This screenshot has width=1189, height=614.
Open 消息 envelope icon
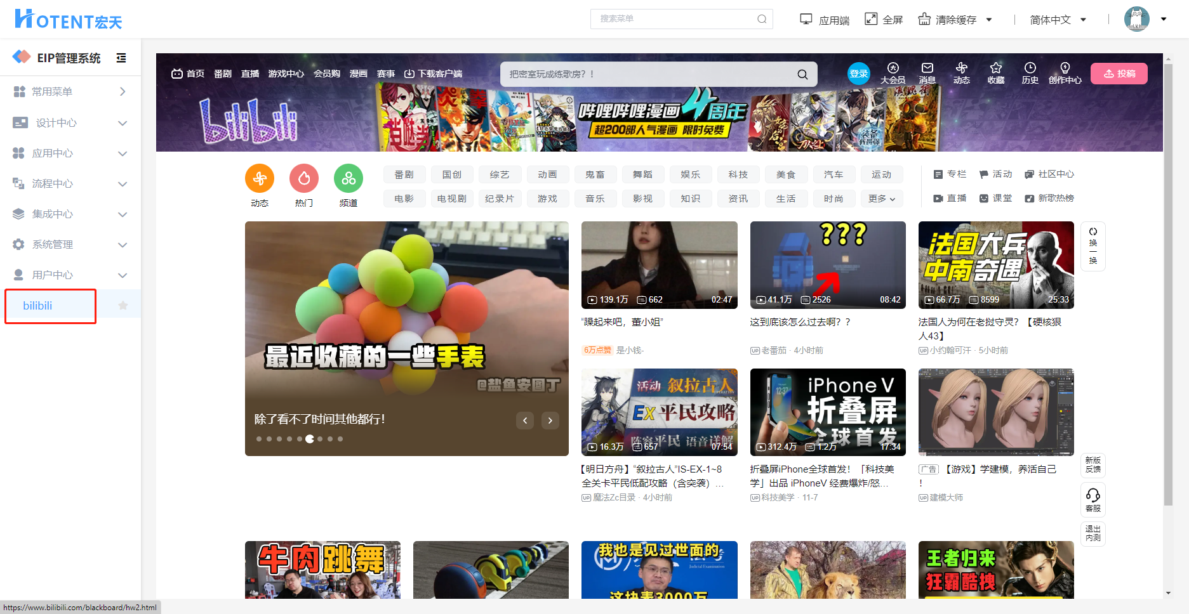[927, 68]
